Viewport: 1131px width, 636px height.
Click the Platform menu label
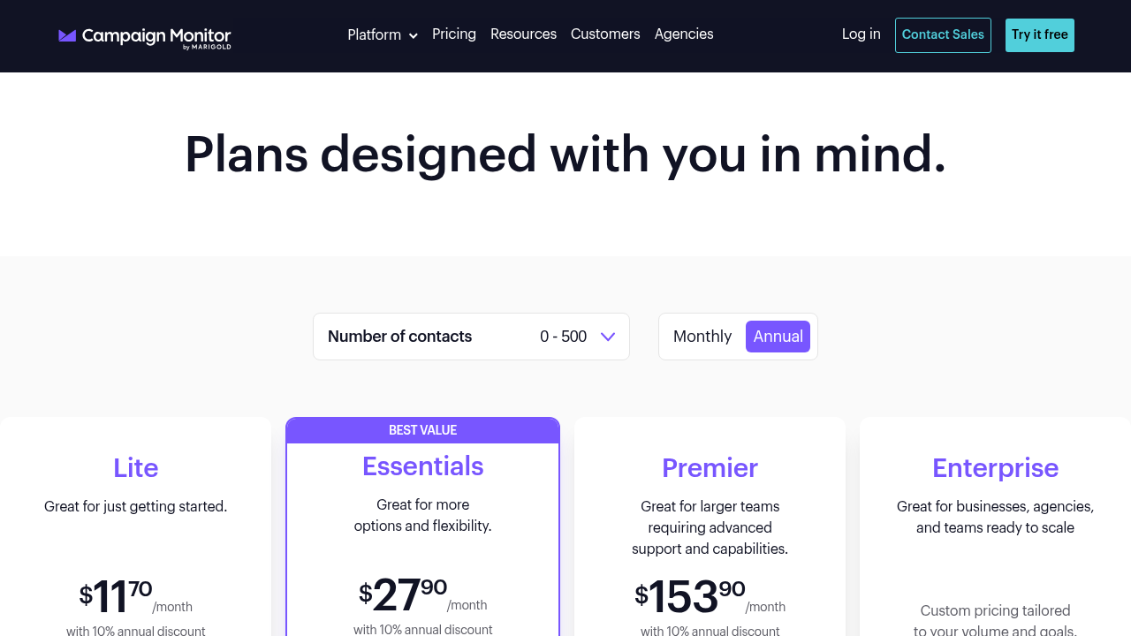coord(375,34)
